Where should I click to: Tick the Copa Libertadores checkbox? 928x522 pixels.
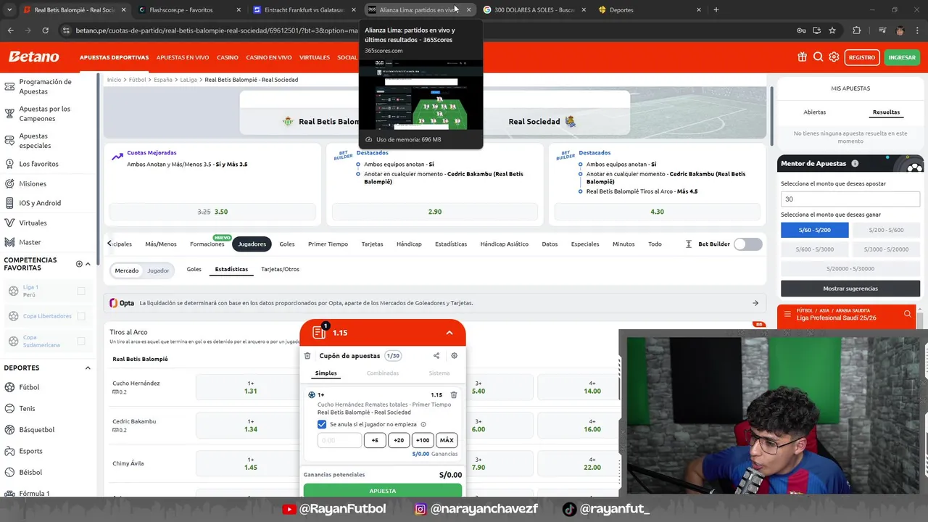click(81, 316)
